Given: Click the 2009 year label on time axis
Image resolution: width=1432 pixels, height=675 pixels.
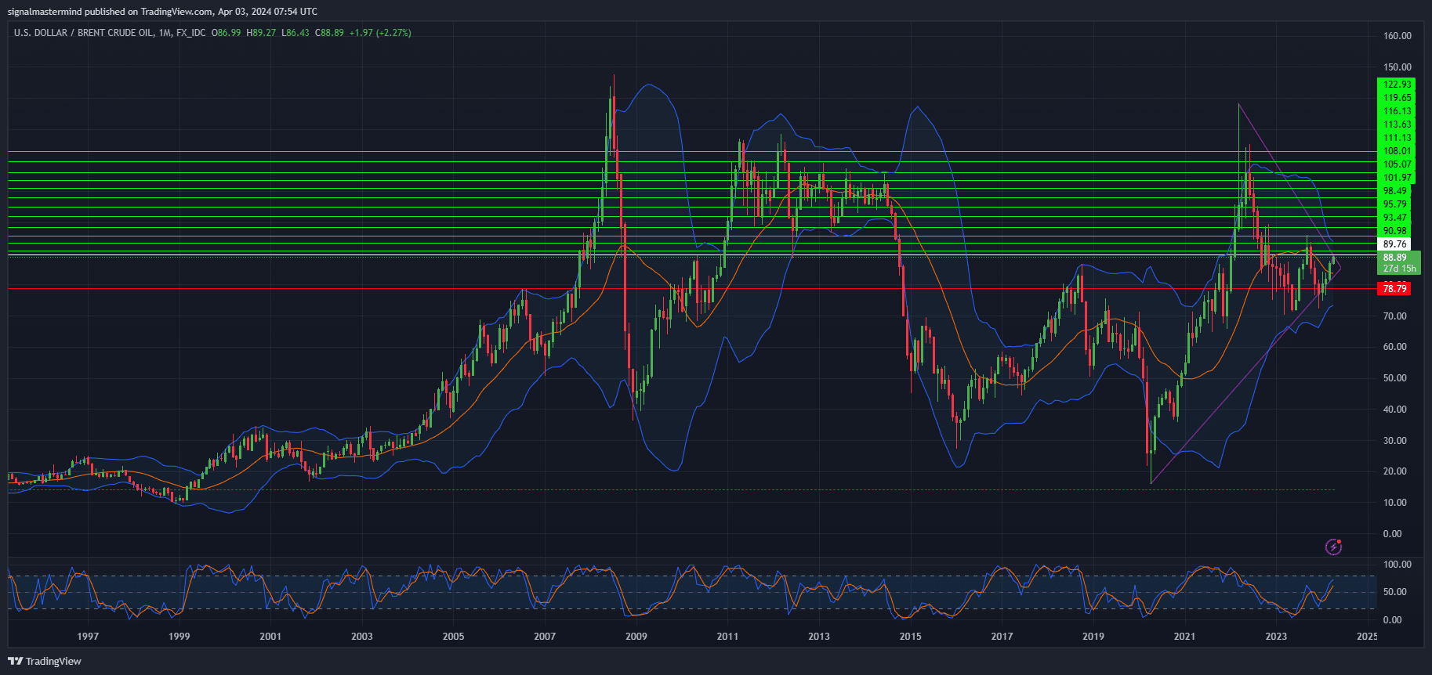Looking at the screenshot, I should (636, 636).
